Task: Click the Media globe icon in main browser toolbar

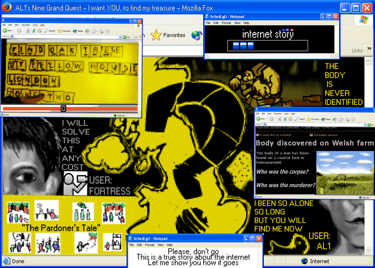Action: click(197, 35)
